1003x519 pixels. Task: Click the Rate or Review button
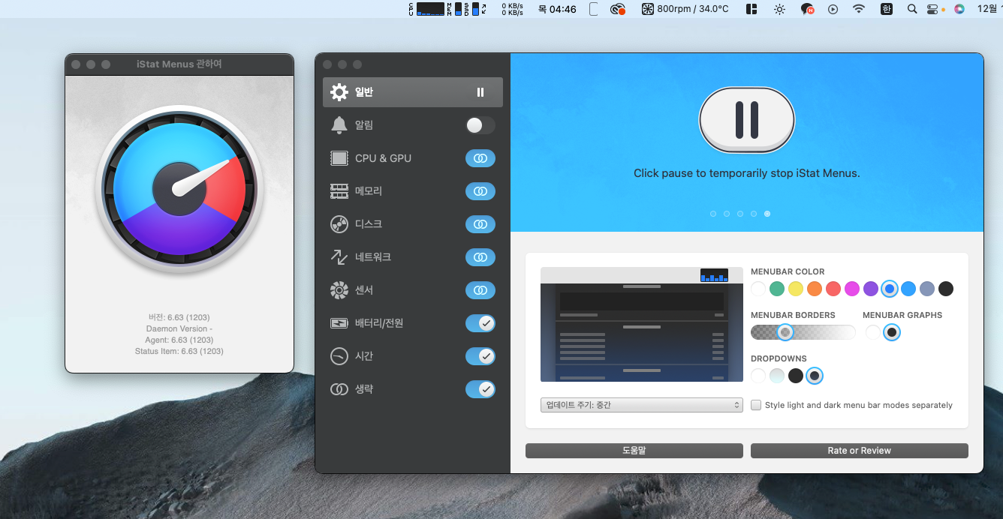point(860,451)
